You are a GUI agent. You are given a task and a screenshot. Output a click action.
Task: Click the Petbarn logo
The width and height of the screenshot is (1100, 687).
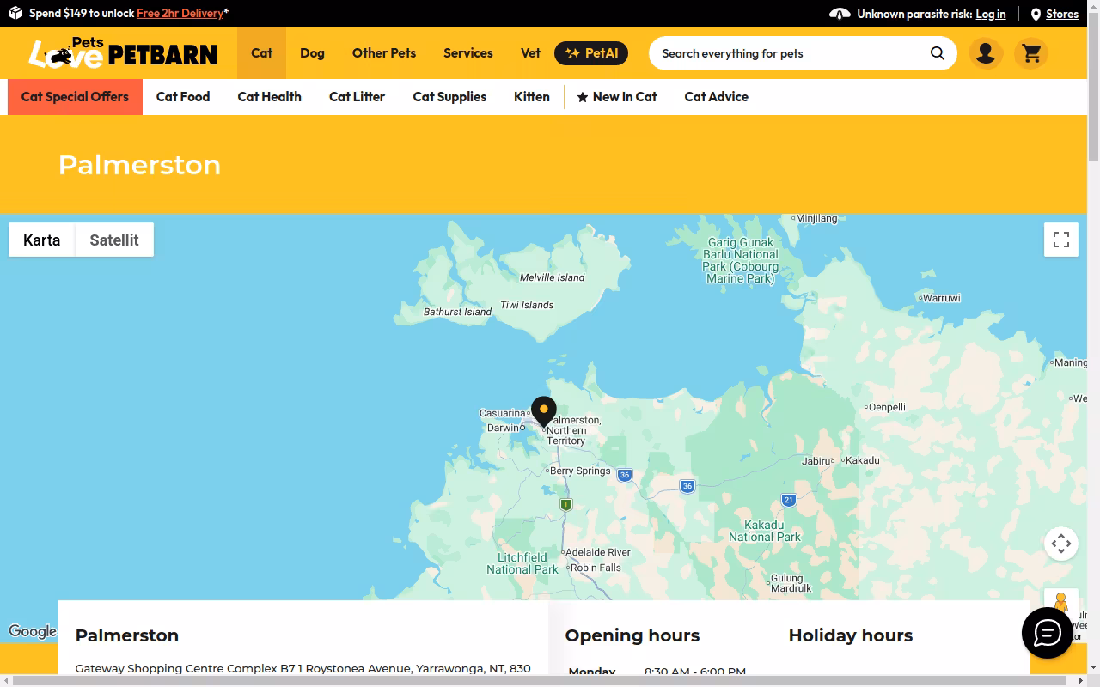click(x=123, y=53)
